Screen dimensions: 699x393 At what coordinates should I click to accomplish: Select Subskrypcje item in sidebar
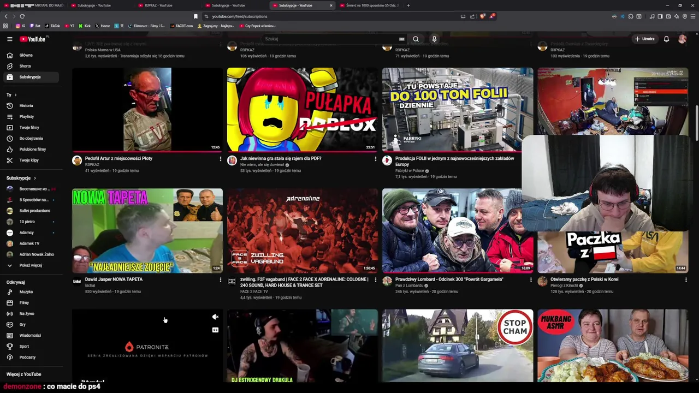click(x=30, y=77)
